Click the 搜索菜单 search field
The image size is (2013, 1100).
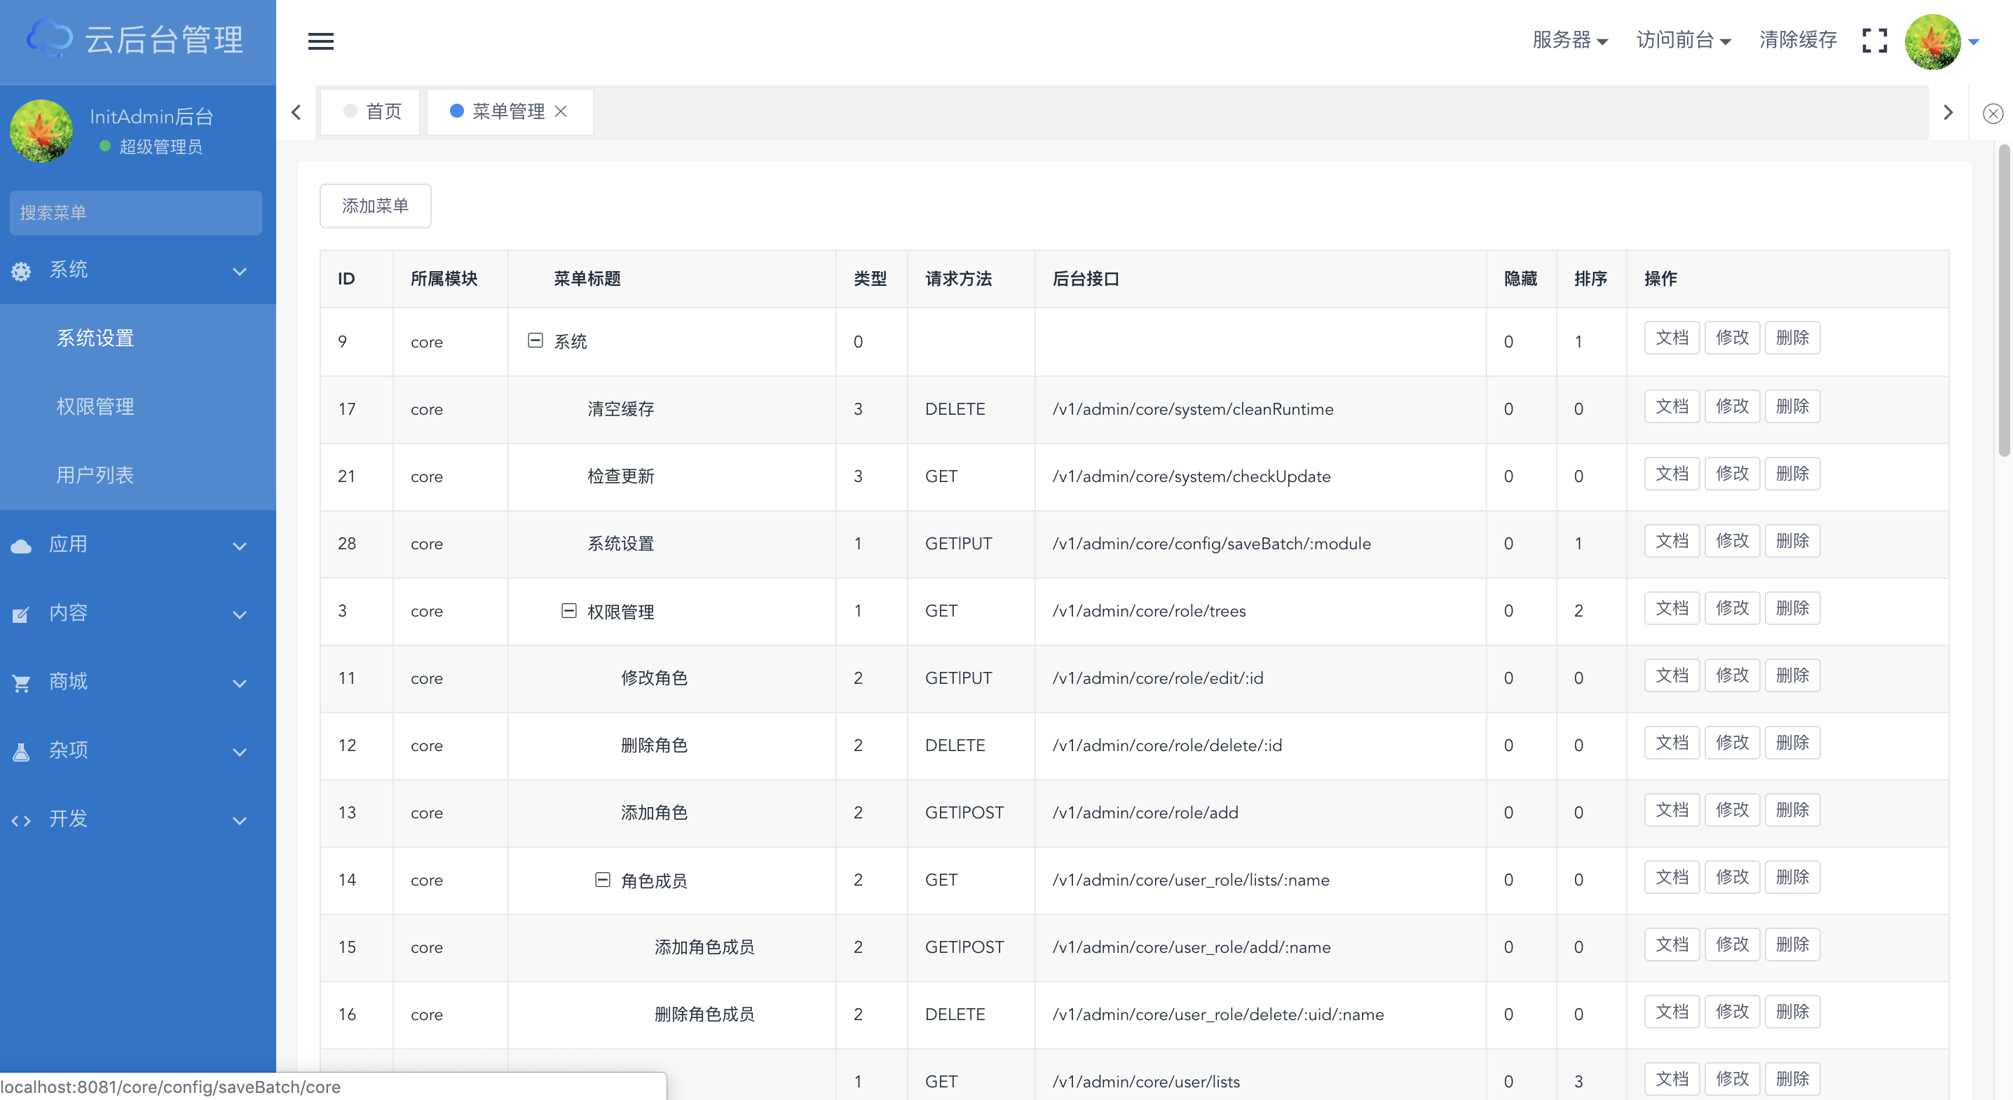tap(135, 212)
